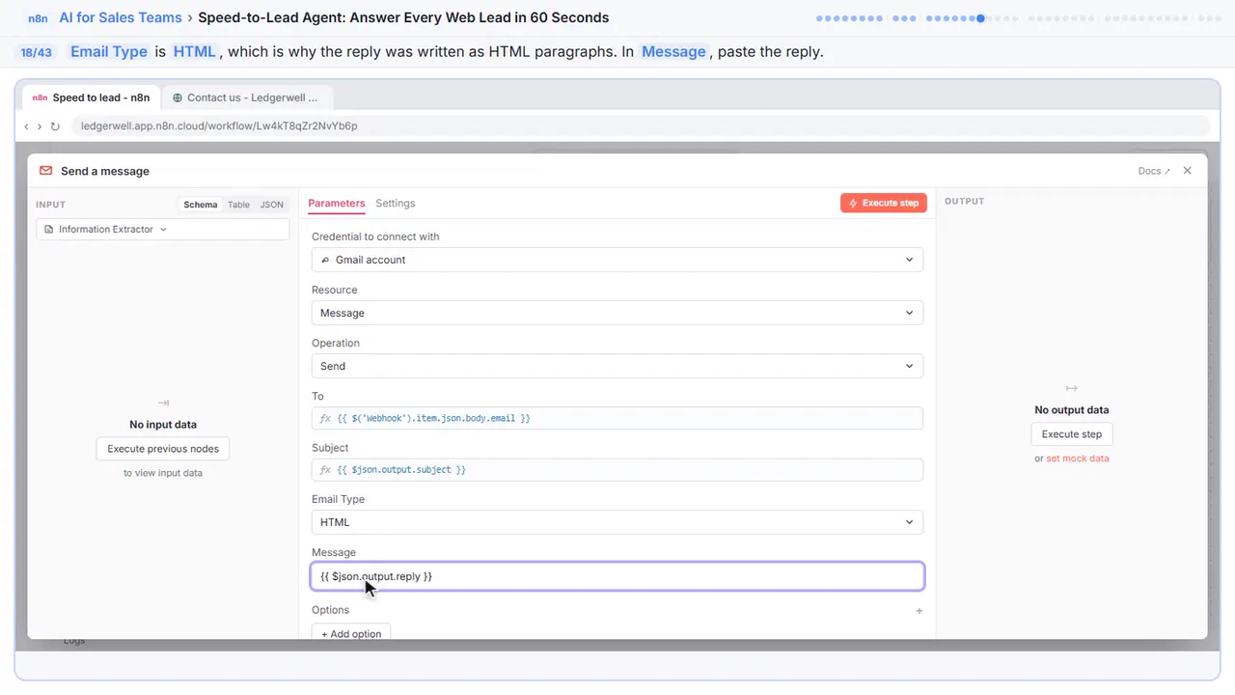The width and height of the screenshot is (1235, 695).
Task: Click the To expression field
Action: click(x=617, y=418)
